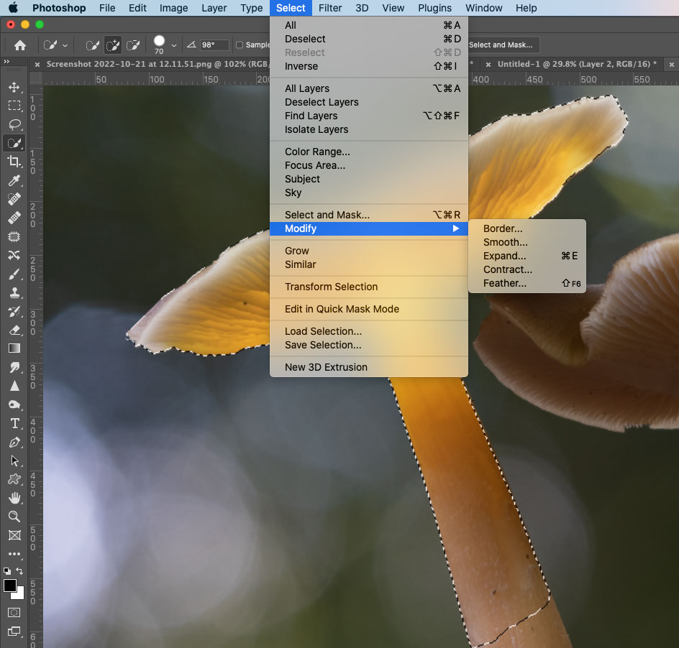Toggle Subtract from Selection brush mode

click(133, 45)
